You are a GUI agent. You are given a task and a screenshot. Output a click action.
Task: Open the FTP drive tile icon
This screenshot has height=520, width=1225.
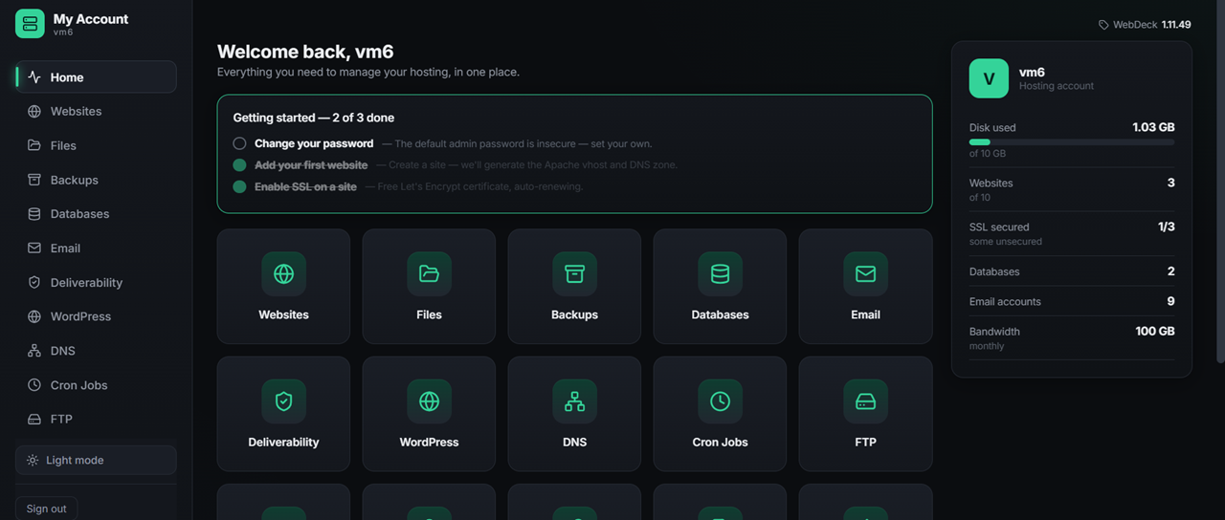coord(865,401)
